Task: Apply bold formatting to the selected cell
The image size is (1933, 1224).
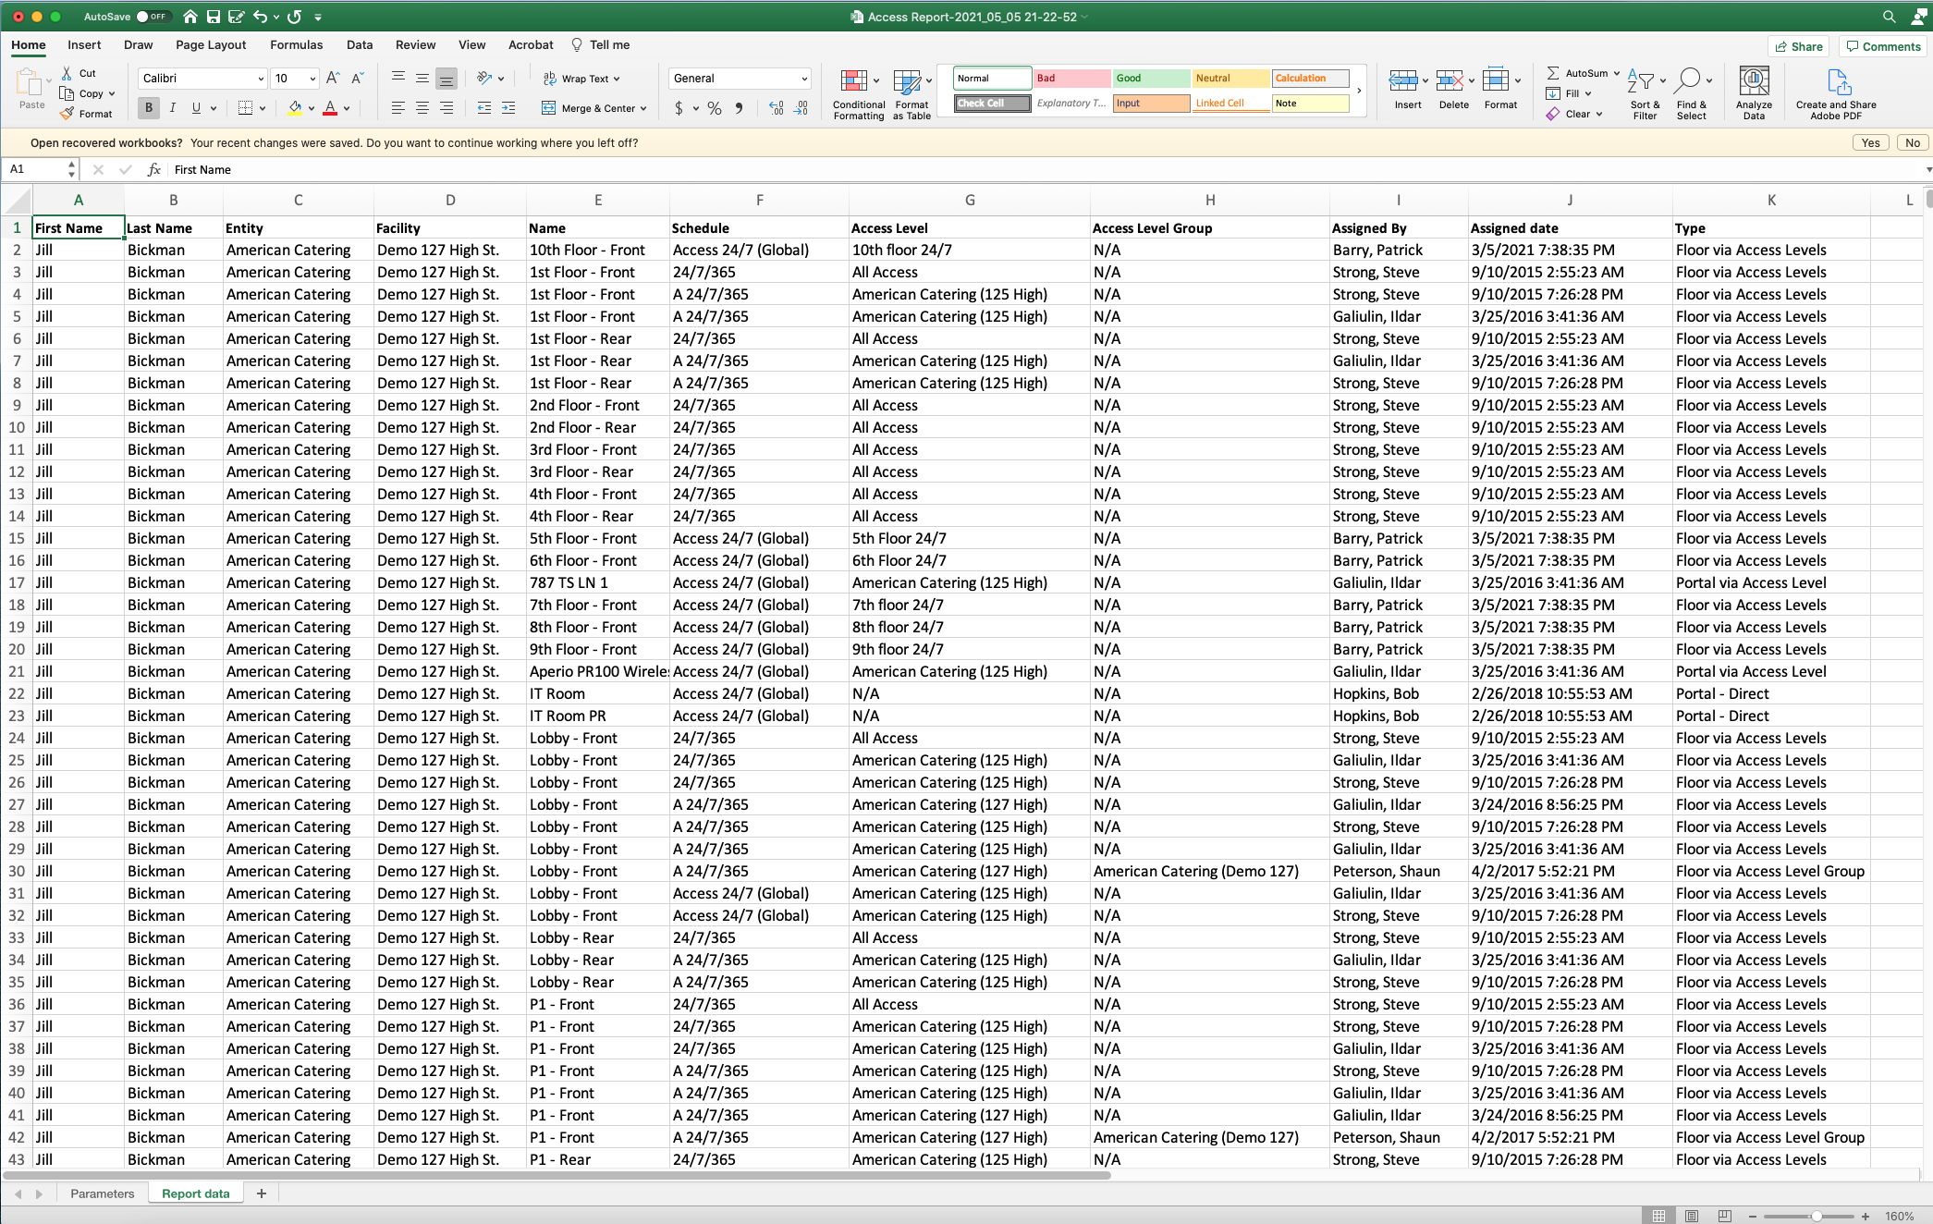Action: click(x=147, y=108)
